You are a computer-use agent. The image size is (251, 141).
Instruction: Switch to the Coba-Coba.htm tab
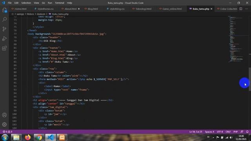(x=228, y=9)
